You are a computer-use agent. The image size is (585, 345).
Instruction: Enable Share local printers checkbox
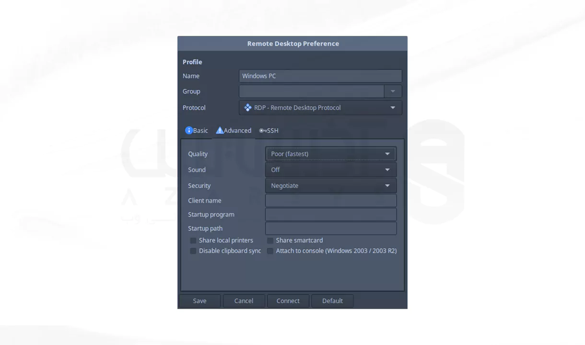tap(193, 241)
